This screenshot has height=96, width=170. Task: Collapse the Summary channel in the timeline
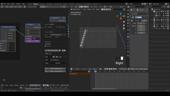(70, 74)
